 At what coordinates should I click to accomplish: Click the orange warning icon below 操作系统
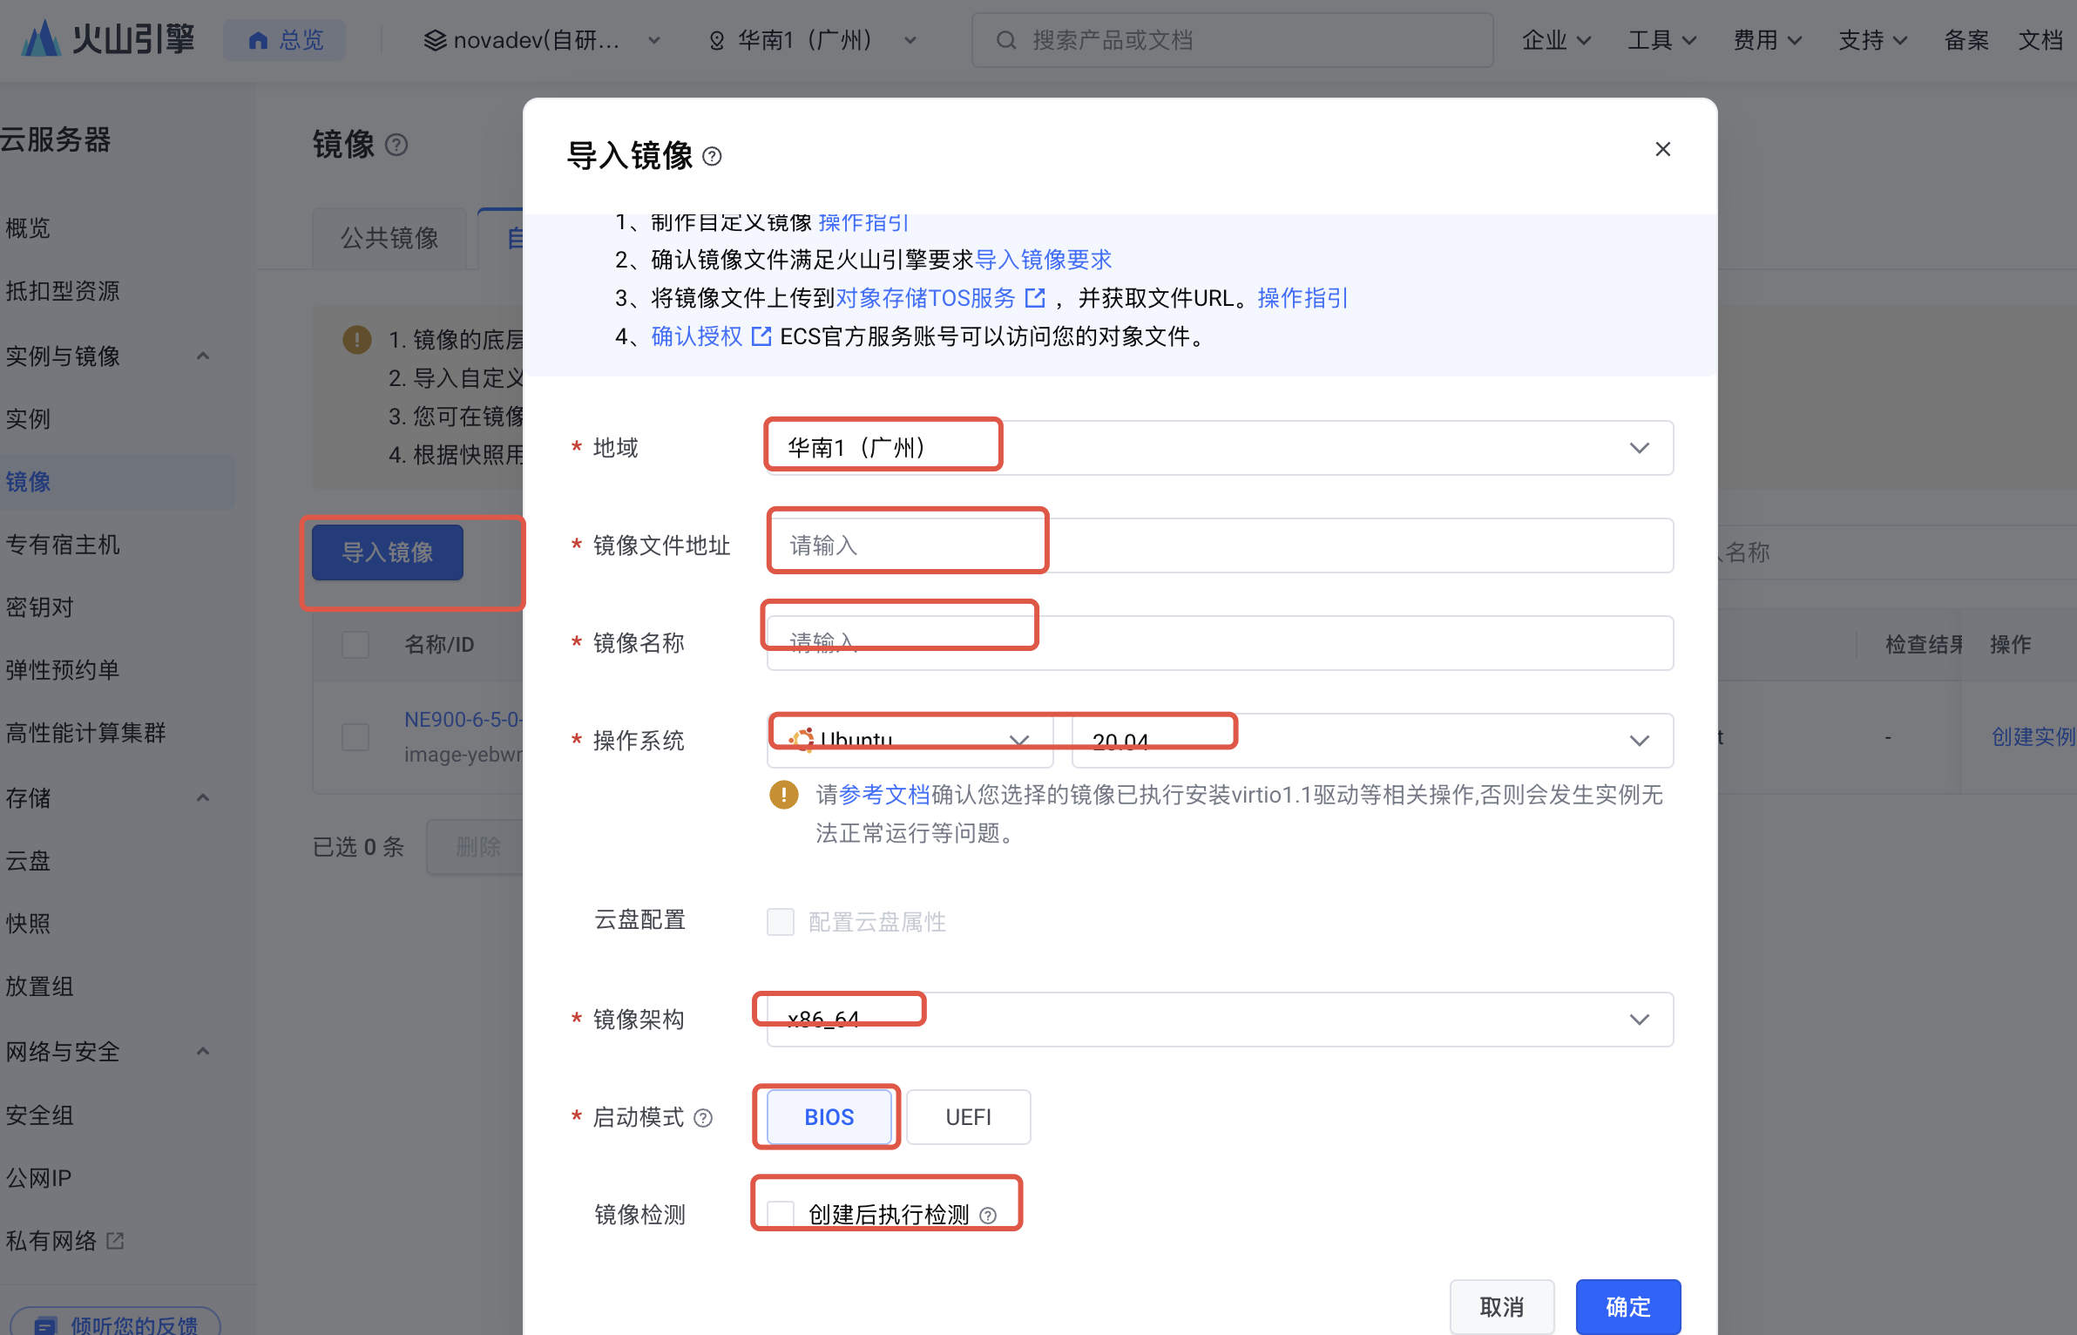783,795
